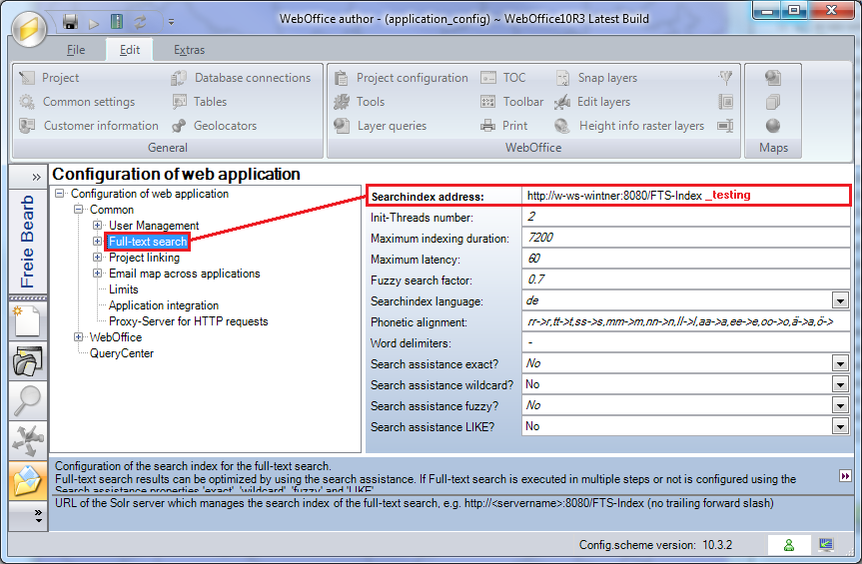Screen dimensions: 862x564
Task: Click the Common settings gear icon
Action: pos(27,102)
